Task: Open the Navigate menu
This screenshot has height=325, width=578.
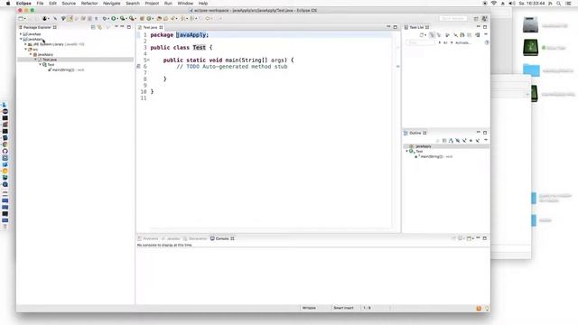Action: (x=112, y=4)
